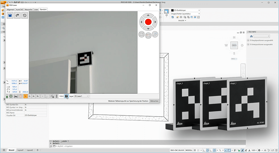Toggle 4x zoom level button

click(33, 96)
